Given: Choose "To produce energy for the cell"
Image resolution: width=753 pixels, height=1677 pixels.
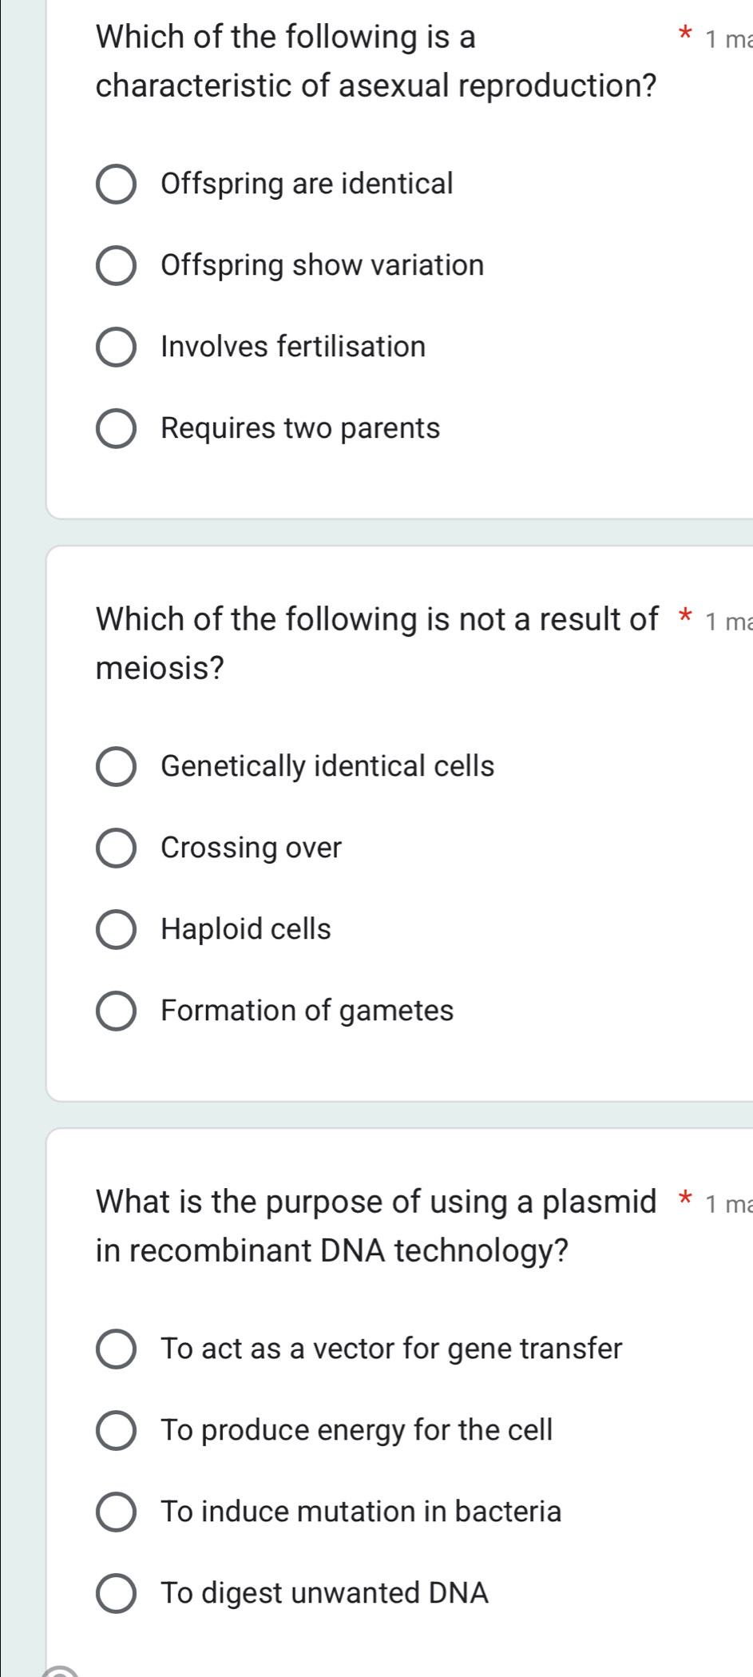Looking at the screenshot, I should (x=117, y=1431).
